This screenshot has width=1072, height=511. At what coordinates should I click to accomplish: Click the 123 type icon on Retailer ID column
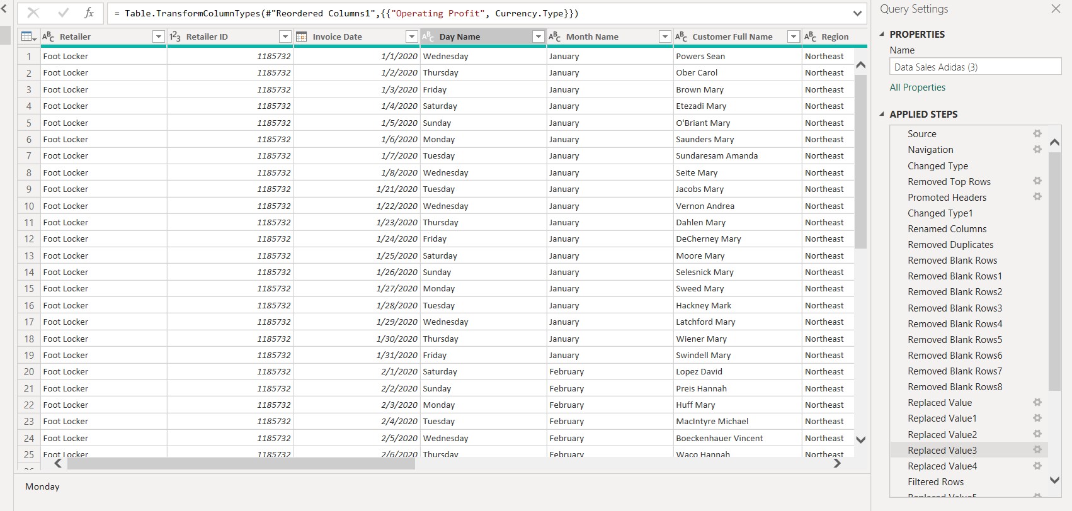[x=175, y=36]
